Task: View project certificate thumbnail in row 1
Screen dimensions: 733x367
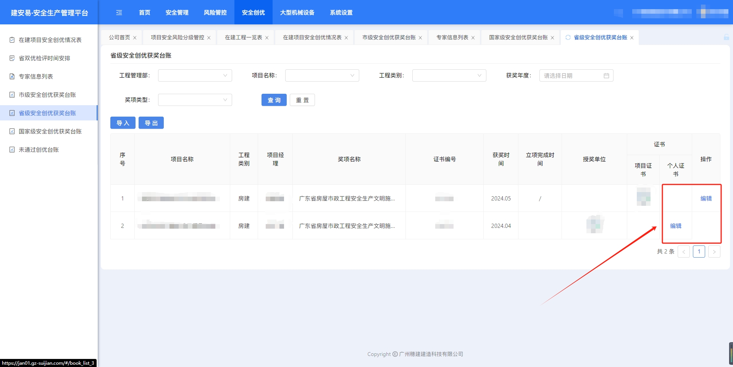Action: 643,197
